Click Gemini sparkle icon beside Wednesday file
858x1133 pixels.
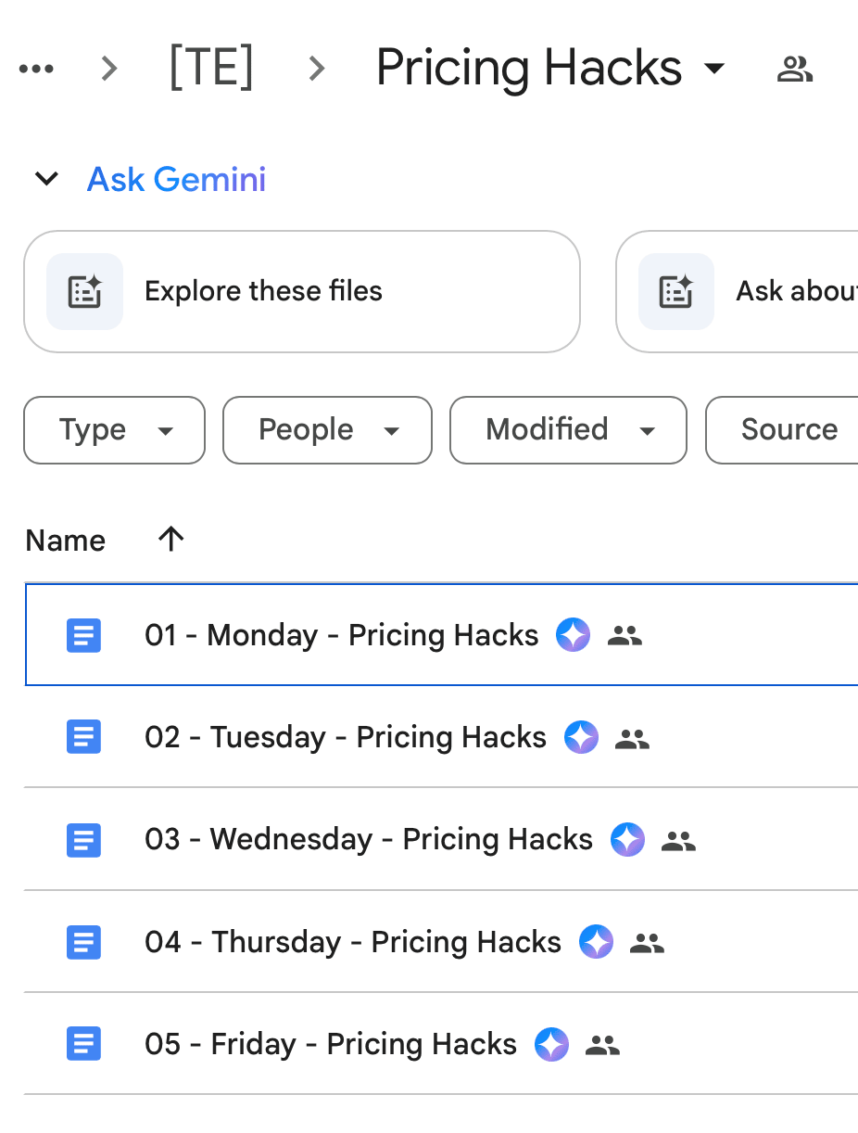[627, 840]
